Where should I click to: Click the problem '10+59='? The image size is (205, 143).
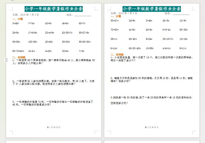click(150, 48)
